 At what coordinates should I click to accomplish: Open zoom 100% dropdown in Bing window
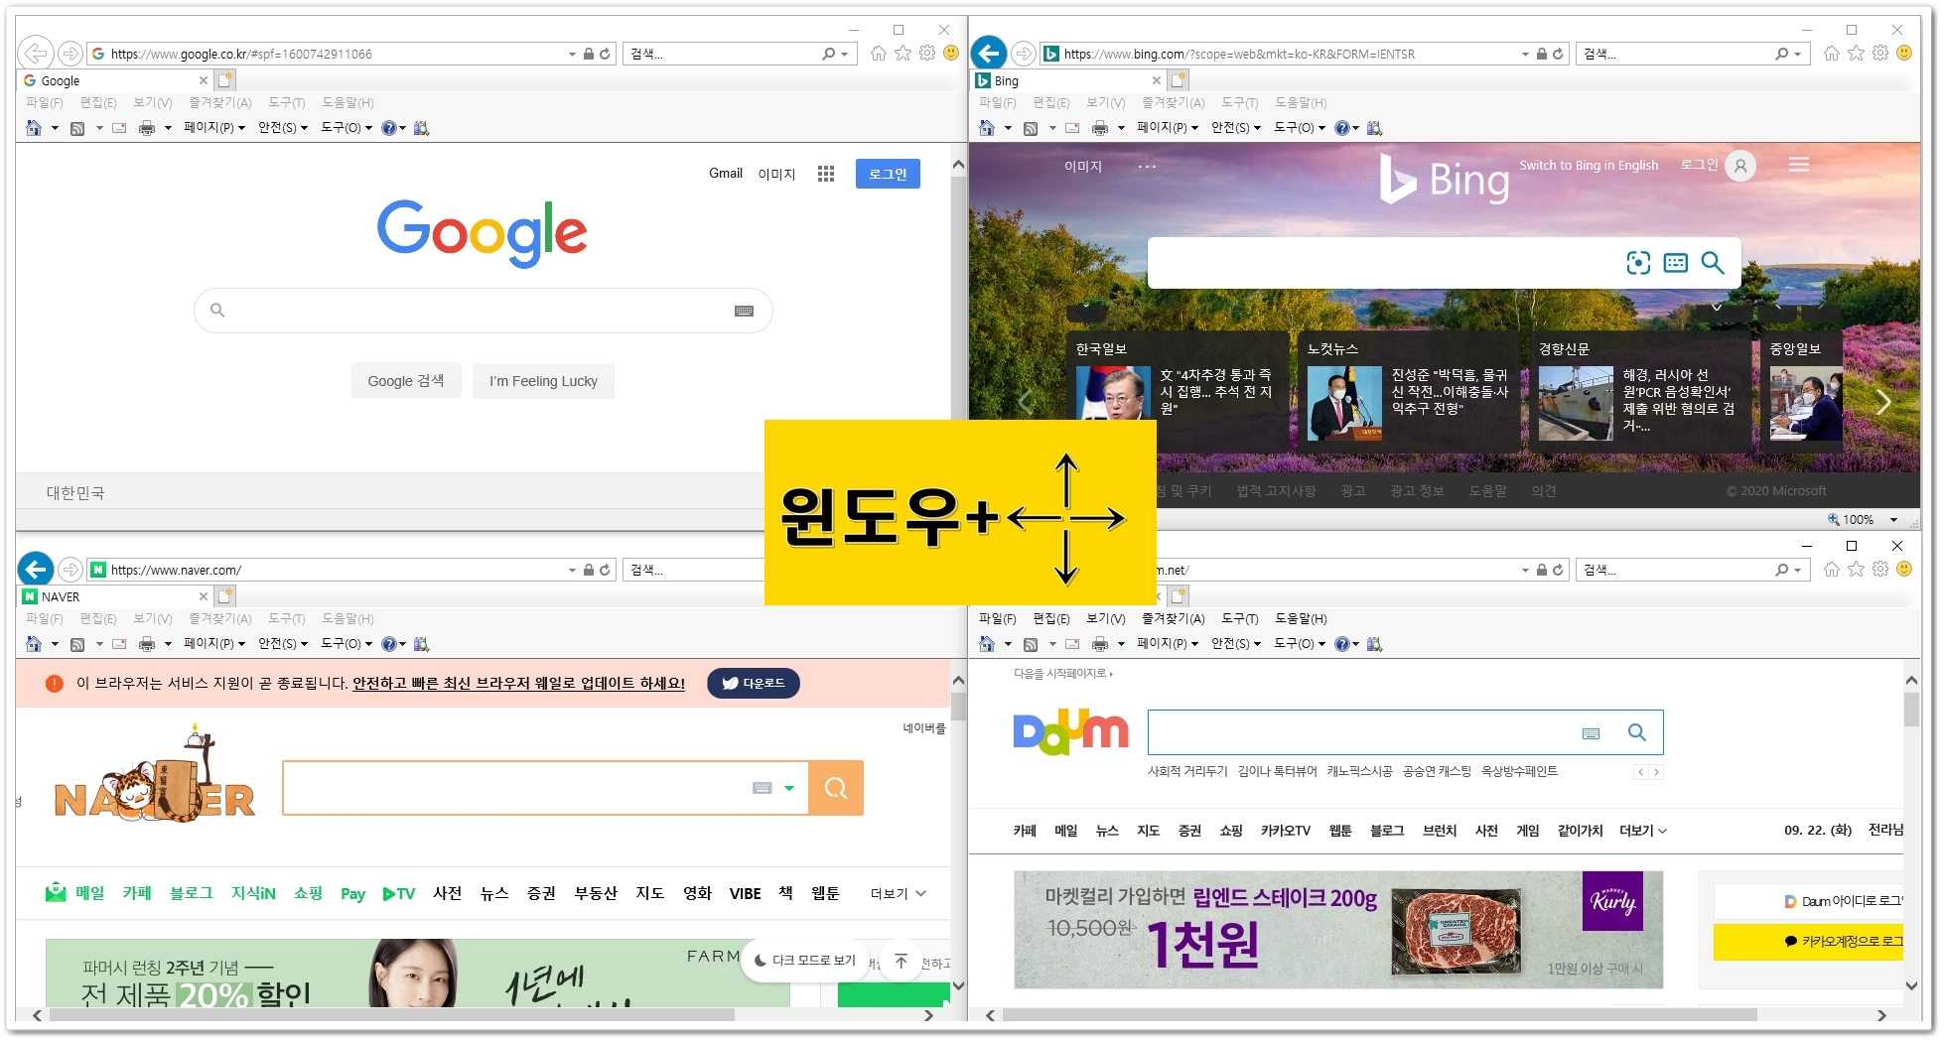point(1893,520)
